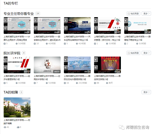
Task: Open the 07:53 经济与管理学院 video thumbnail
Action: [x=17, y=65]
